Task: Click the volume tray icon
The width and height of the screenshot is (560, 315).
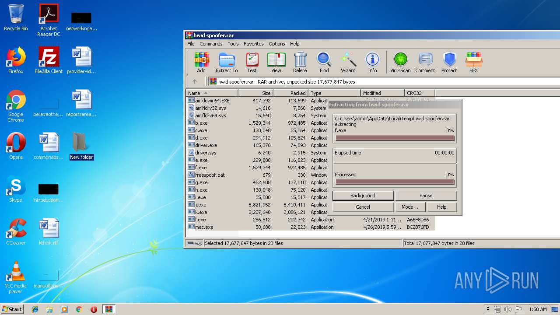Action: click(508, 309)
